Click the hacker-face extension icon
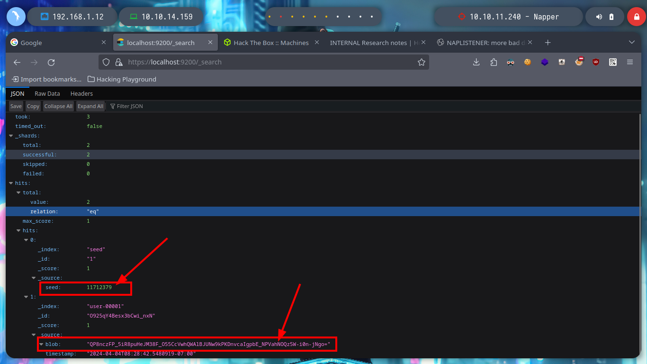The image size is (647, 364). pyautogui.click(x=511, y=62)
